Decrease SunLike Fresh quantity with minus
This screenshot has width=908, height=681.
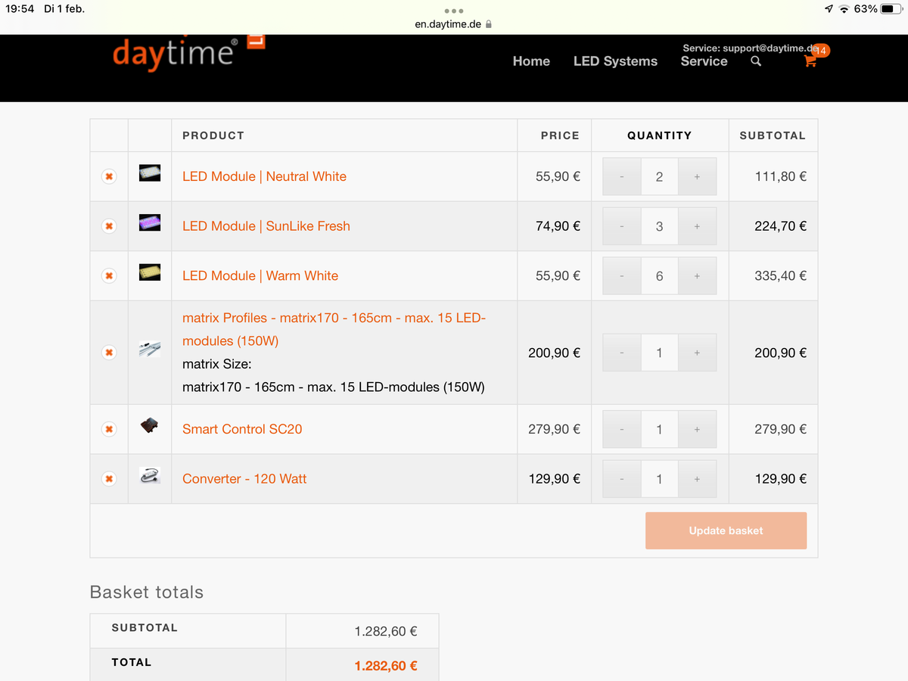pos(622,226)
